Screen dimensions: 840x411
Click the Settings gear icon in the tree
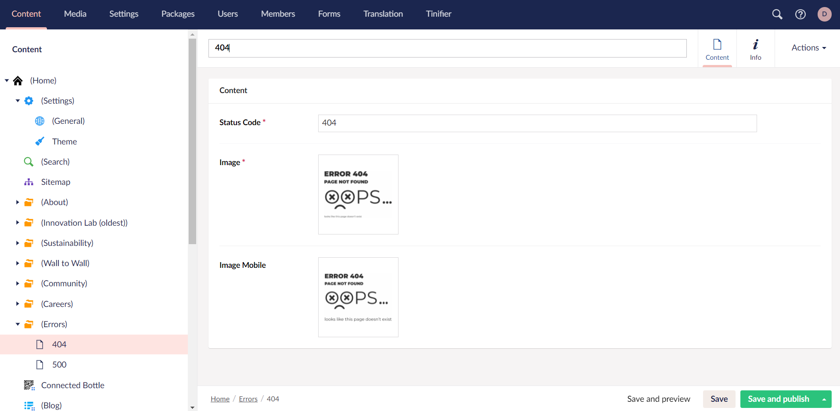[x=29, y=101]
